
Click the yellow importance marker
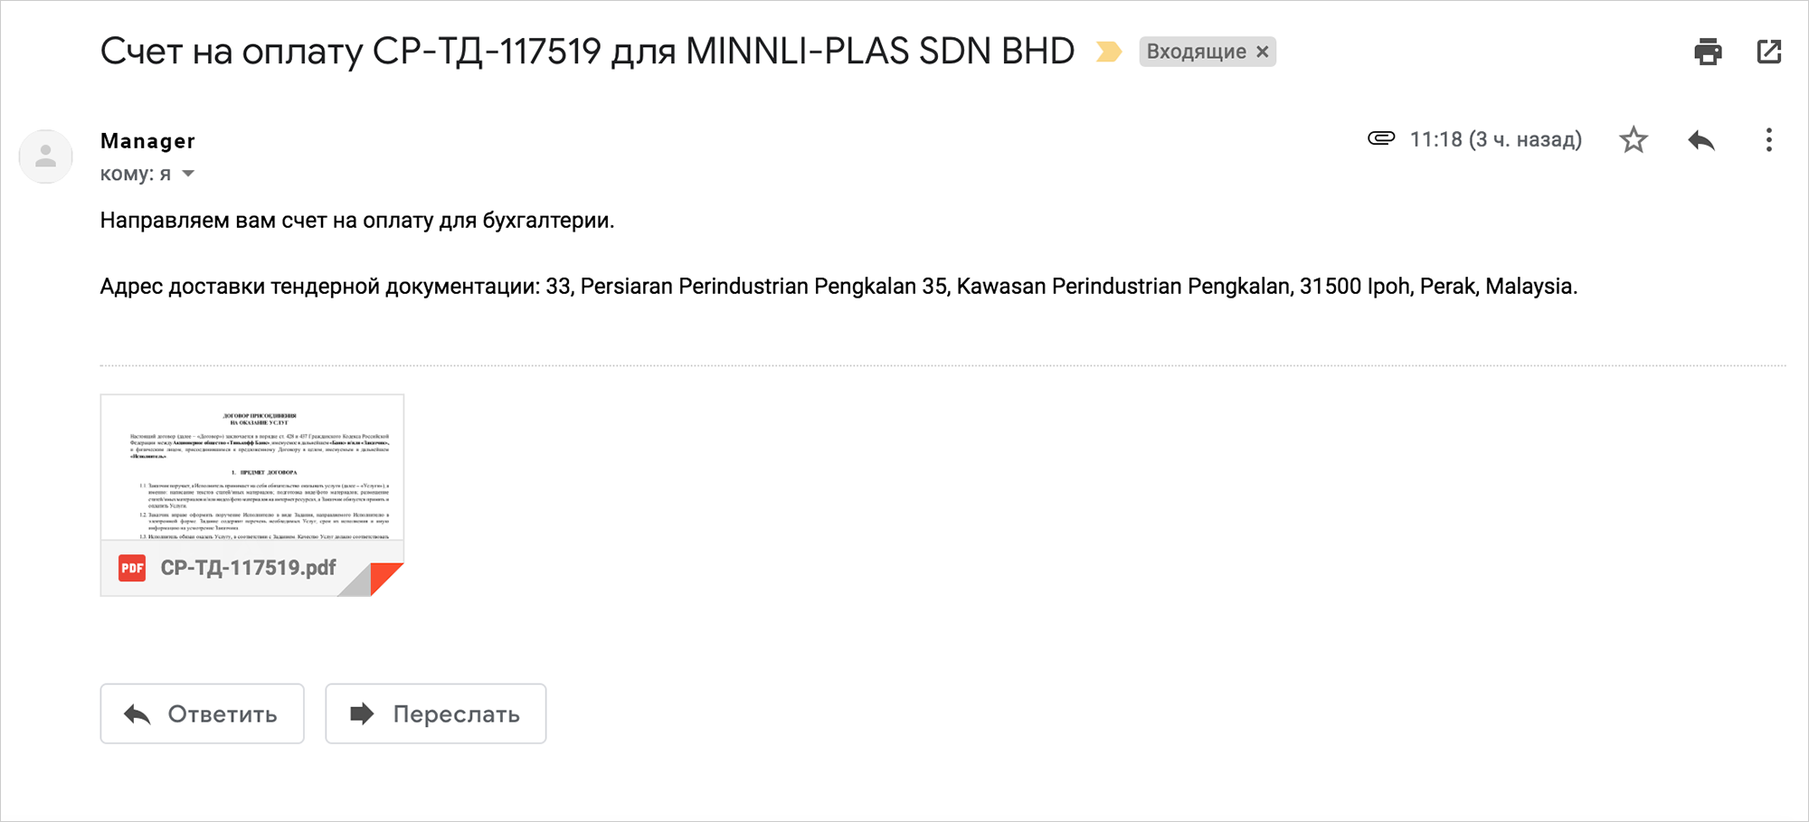coord(1109,52)
